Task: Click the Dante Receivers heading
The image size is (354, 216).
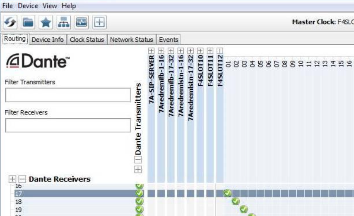Action: tap(60, 179)
